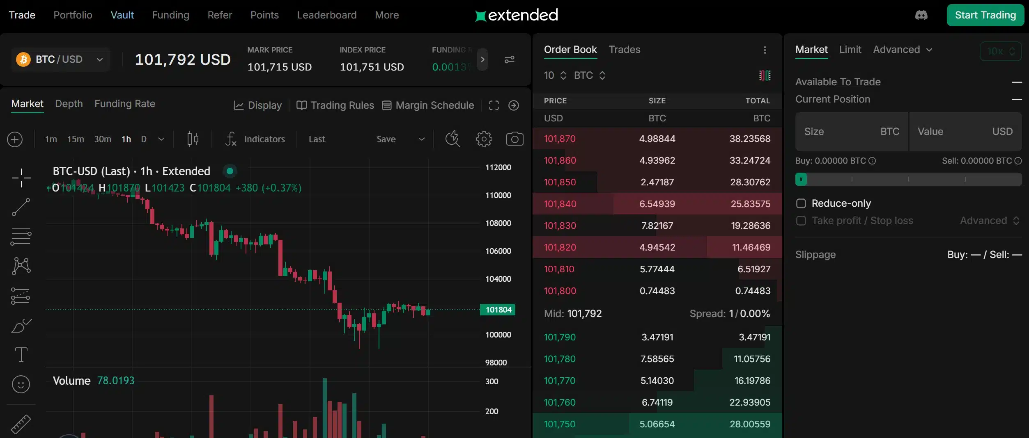This screenshot has width=1029, height=438.
Task: Enable Take profit / Stop loss
Action: tap(801, 220)
